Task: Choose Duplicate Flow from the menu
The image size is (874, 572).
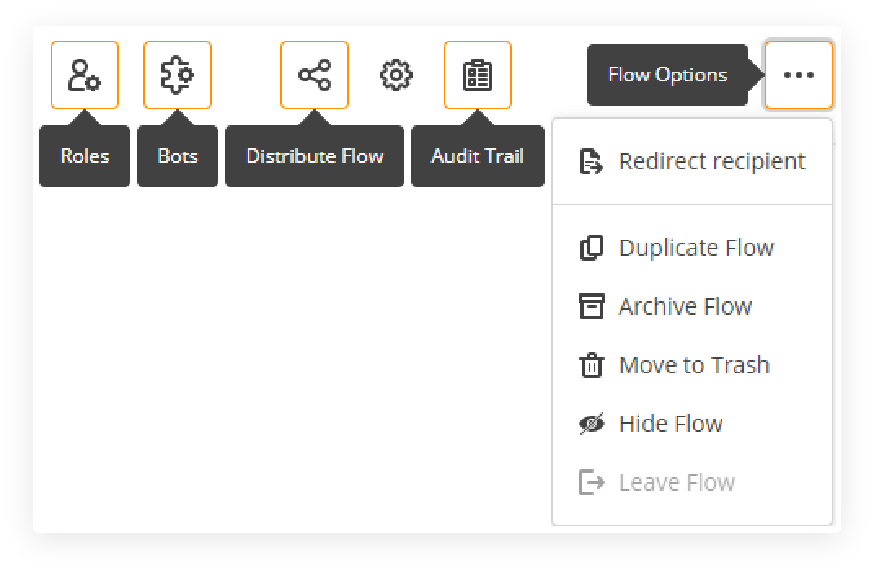Action: point(695,248)
